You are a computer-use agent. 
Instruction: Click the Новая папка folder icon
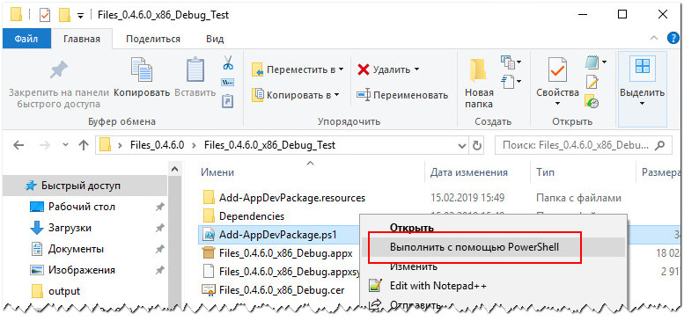[478, 71]
